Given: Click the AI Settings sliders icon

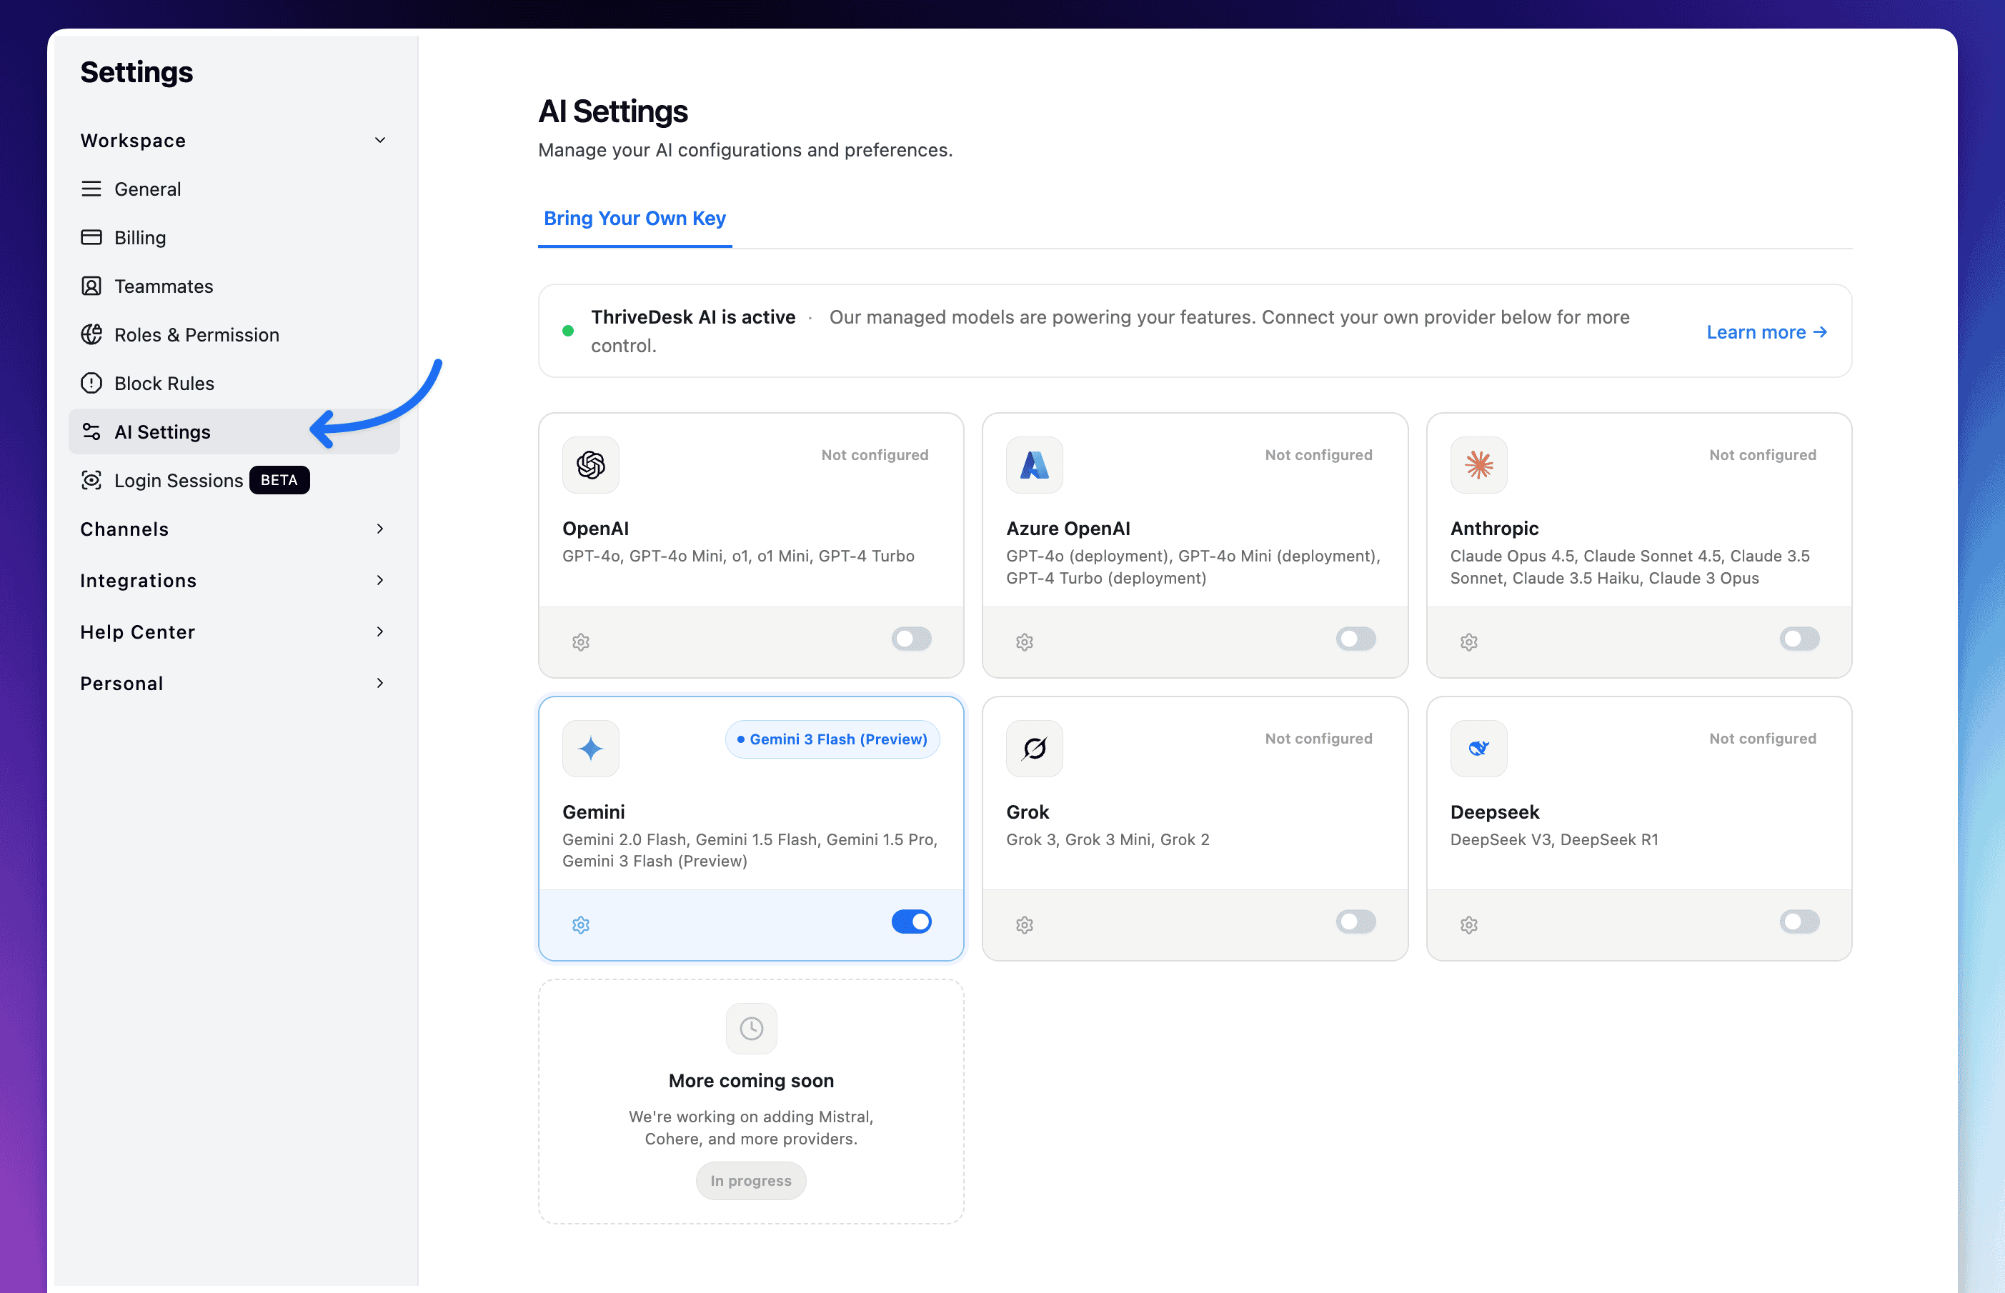Looking at the screenshot, I should (x=91, y=431).
